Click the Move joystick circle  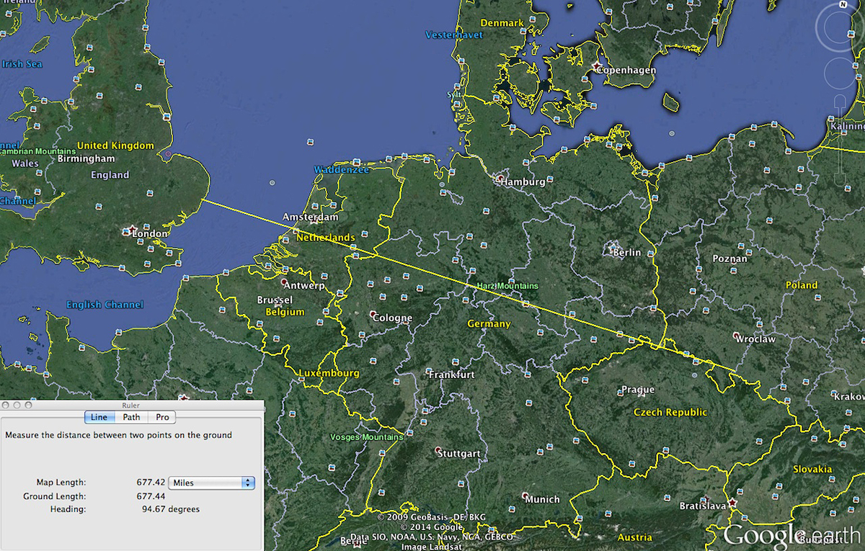[840, 72]
